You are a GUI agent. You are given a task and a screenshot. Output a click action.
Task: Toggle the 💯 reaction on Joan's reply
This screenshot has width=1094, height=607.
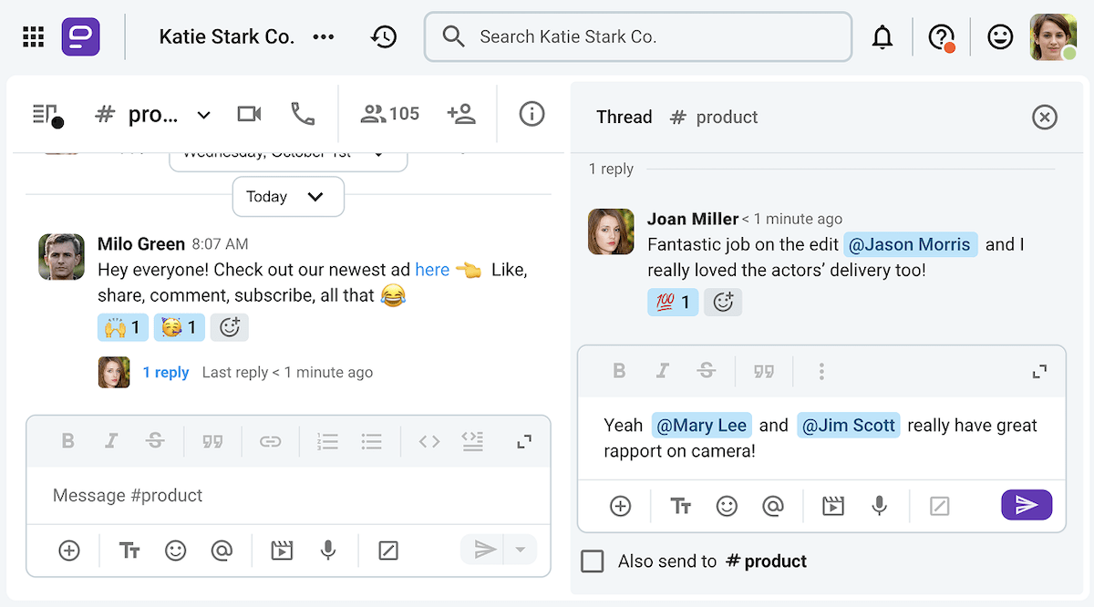point(672,302)
